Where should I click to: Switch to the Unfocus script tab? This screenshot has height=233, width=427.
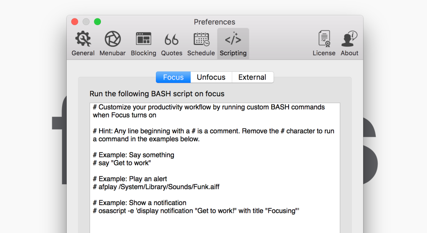click(211, 77)
